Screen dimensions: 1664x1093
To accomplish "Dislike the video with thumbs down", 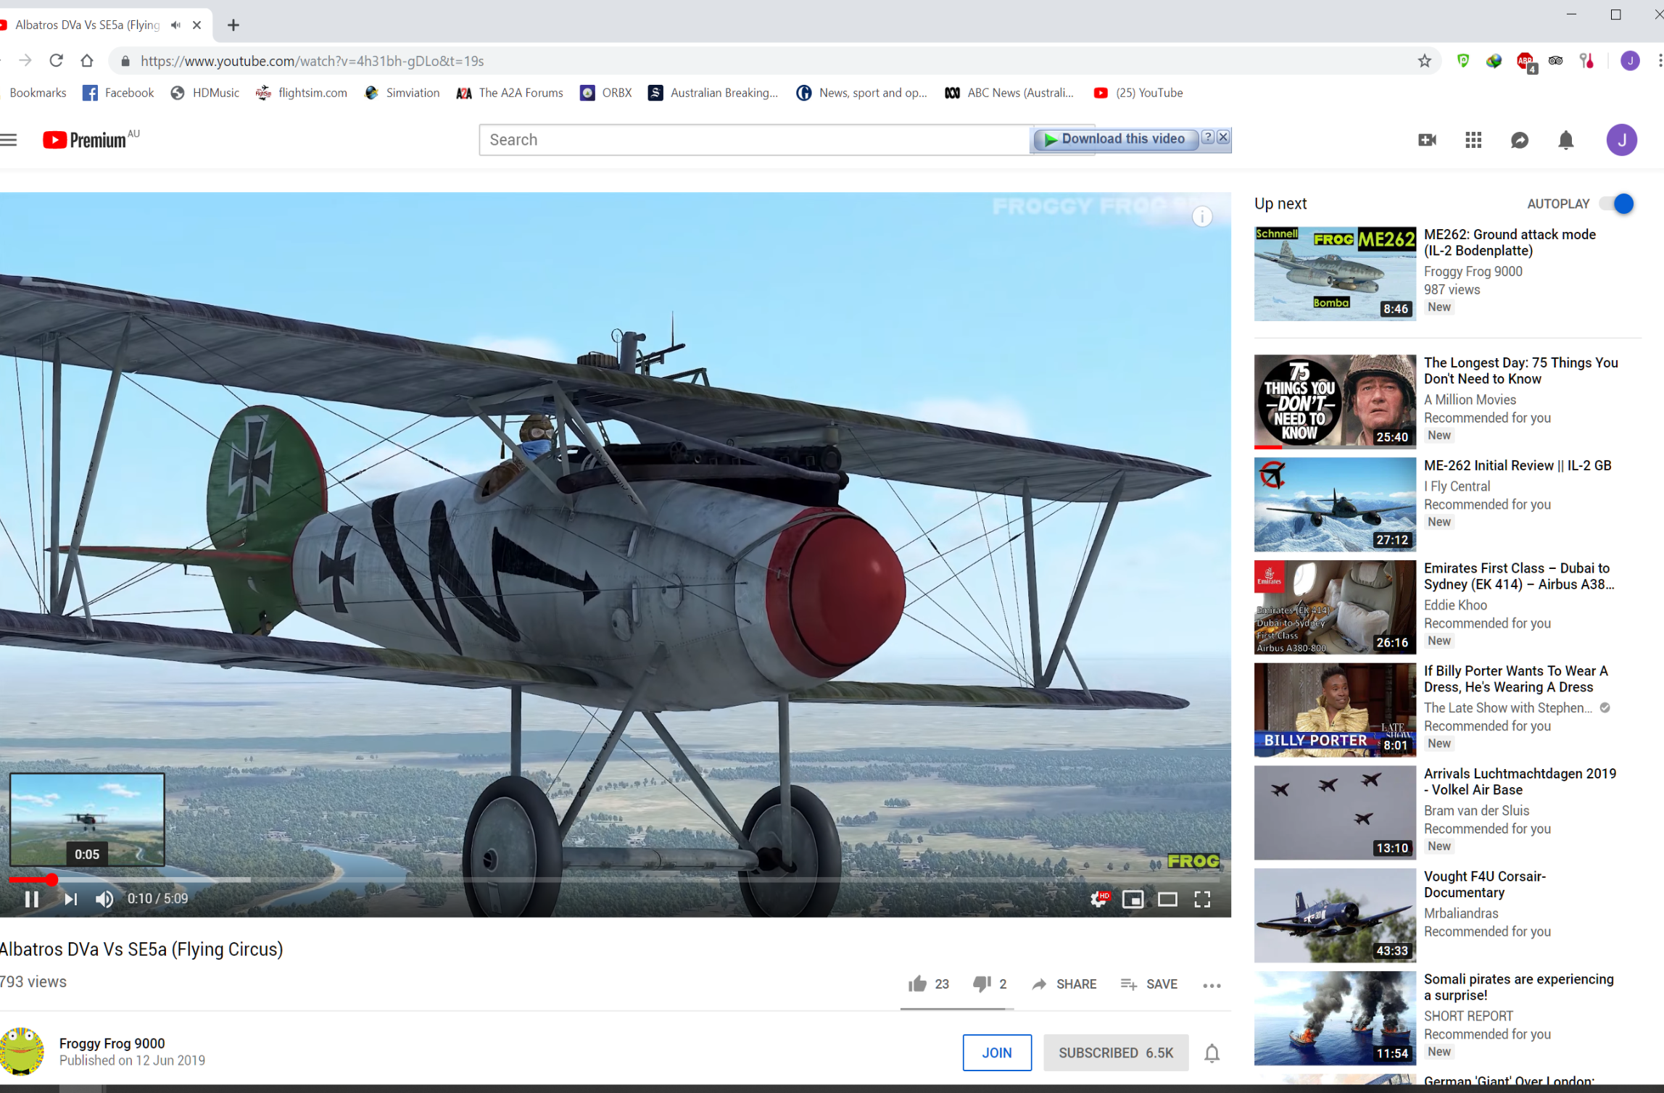I will pyautogui.click(x=982, y=984).
